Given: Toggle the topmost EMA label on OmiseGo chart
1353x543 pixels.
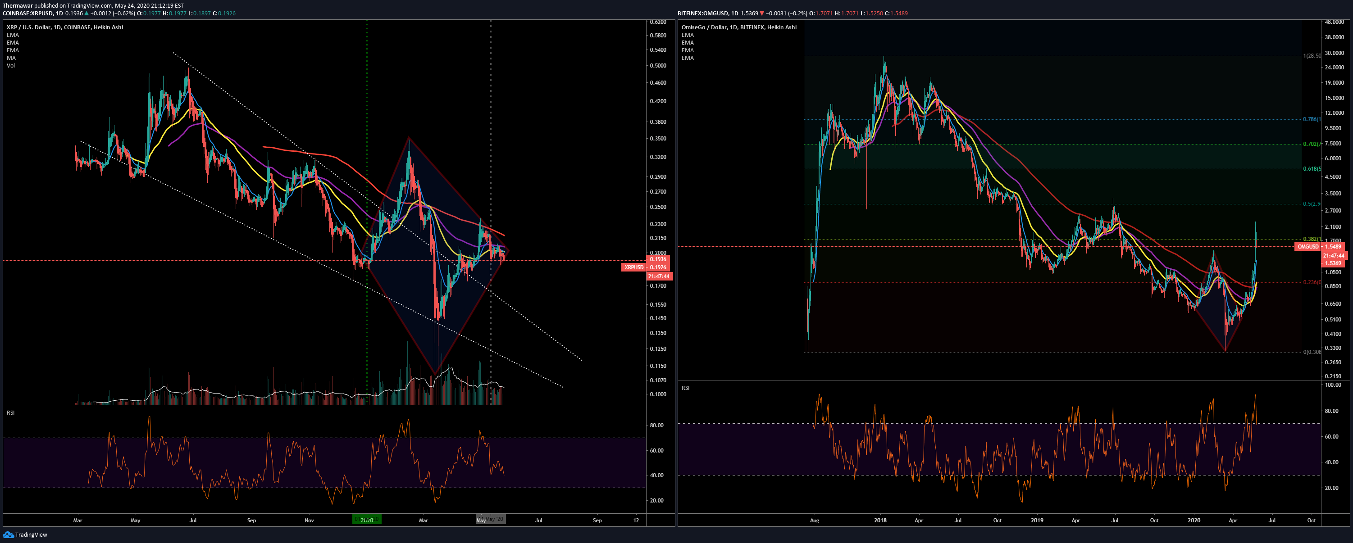Looking at the screenshot, I should 688,35.
